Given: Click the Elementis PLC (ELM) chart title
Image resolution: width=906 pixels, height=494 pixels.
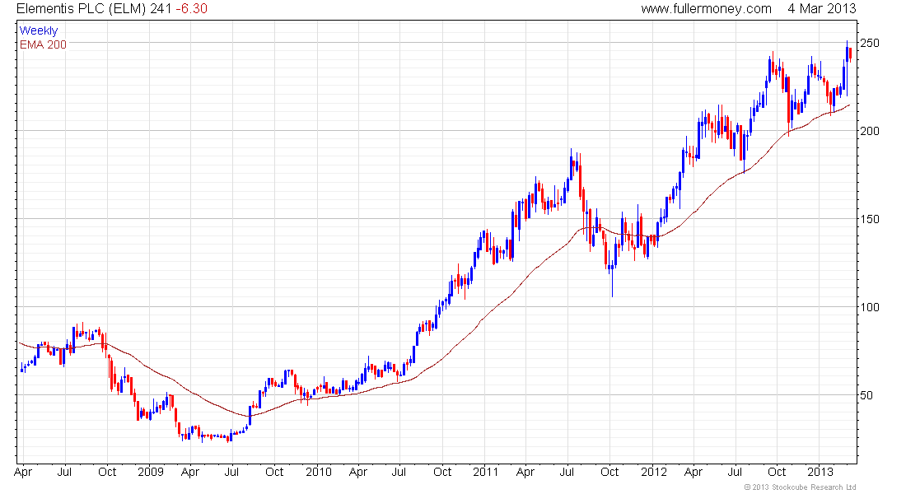Looking at the screenshot, I should point(81,9).
